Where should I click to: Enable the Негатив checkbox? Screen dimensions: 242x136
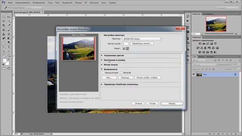click(x=121, y=73)
